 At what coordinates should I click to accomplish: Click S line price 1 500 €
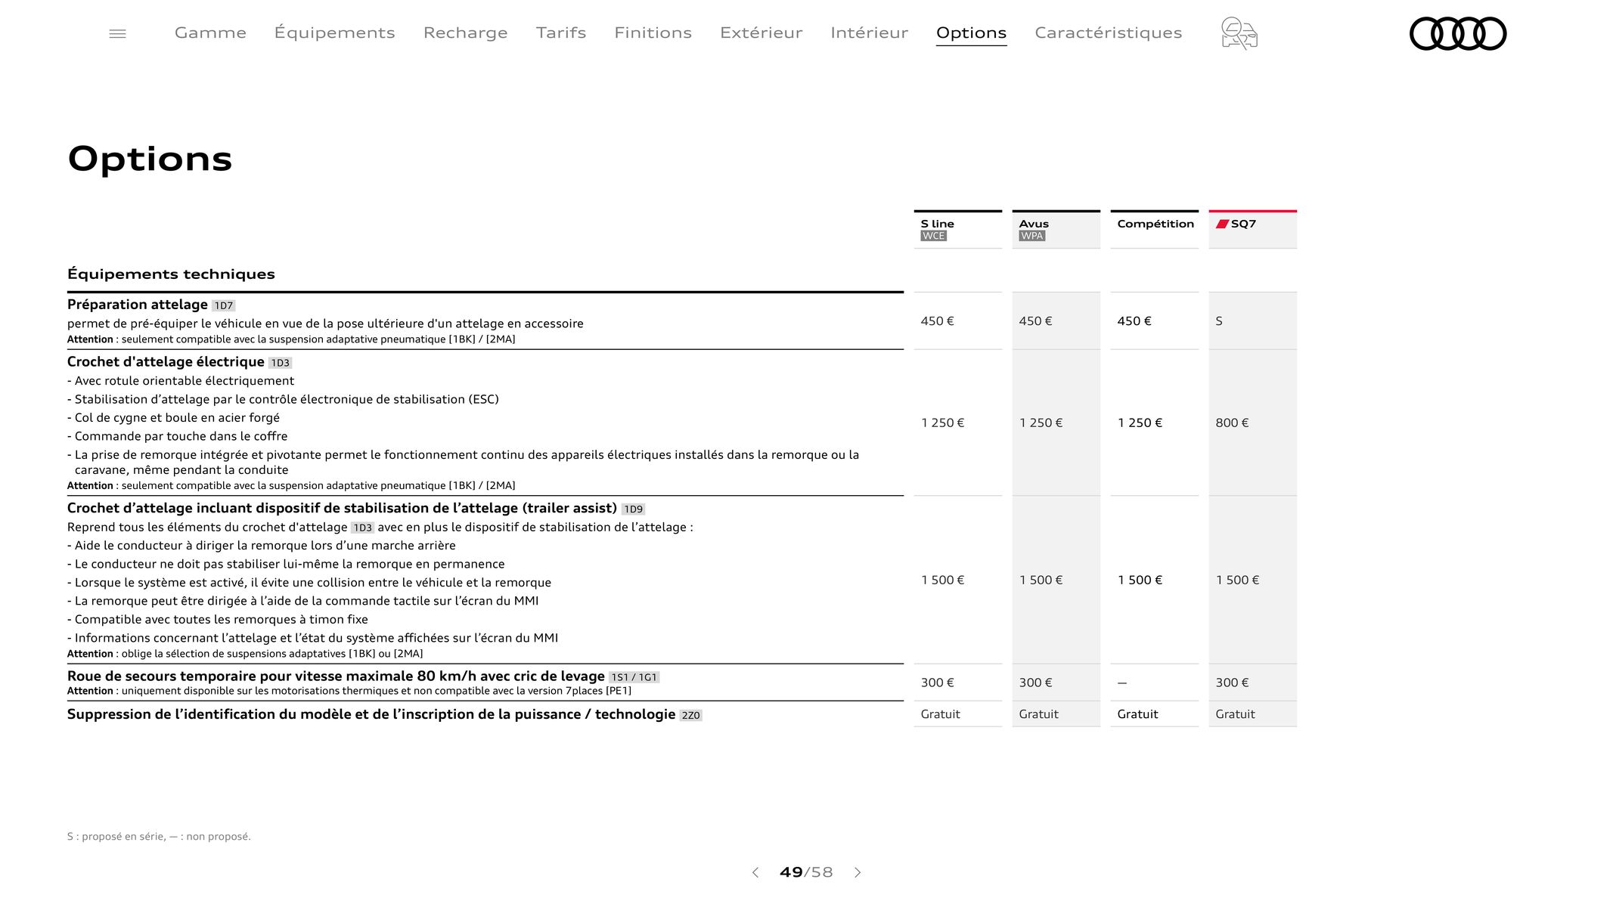point(942,580)
